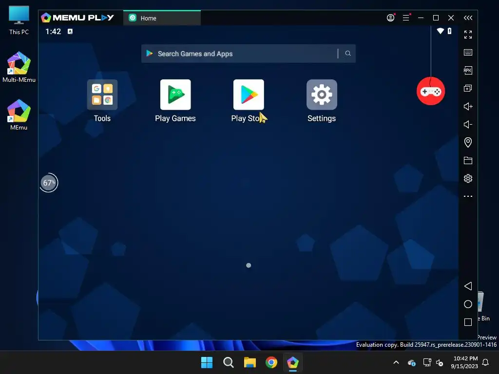Click the 67% memory indicator
The image size is (499, 374).
49,183
